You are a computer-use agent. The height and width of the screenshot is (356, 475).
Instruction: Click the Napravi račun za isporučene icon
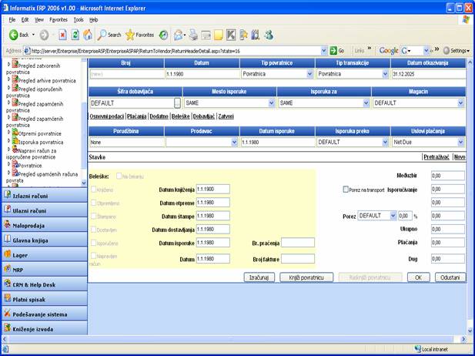point(15,149)
